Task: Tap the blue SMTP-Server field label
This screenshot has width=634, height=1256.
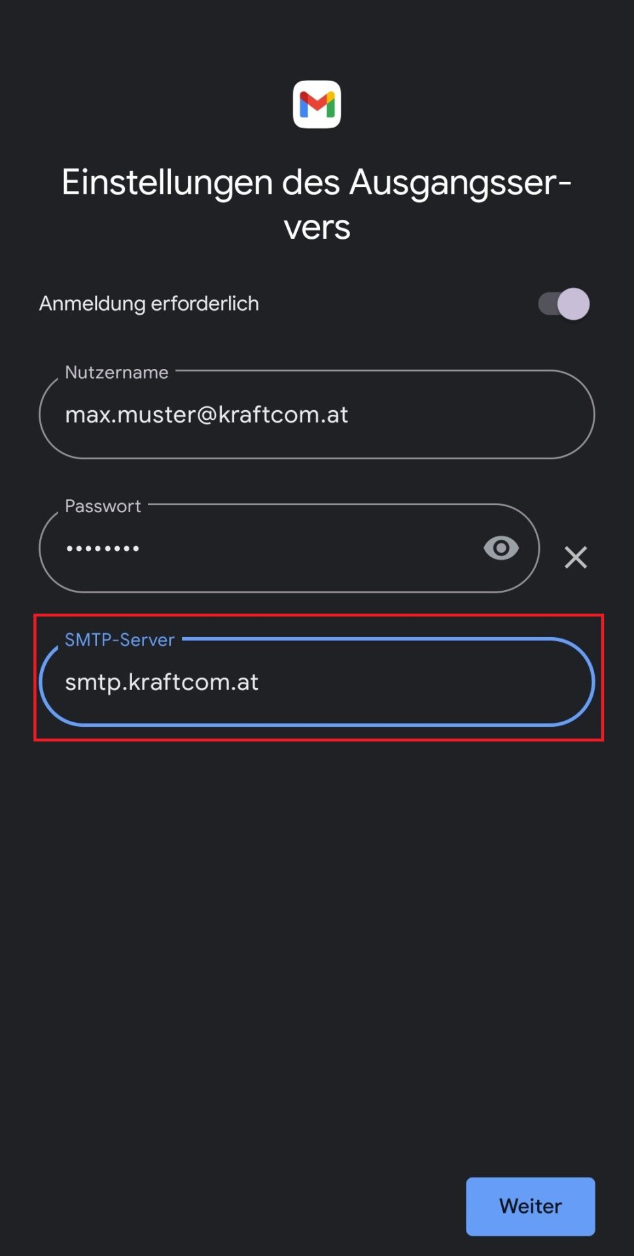Action: point(120,640)
